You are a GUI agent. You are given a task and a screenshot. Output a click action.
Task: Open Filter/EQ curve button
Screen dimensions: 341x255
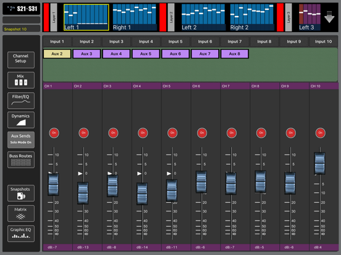click(x=21, y=100)
